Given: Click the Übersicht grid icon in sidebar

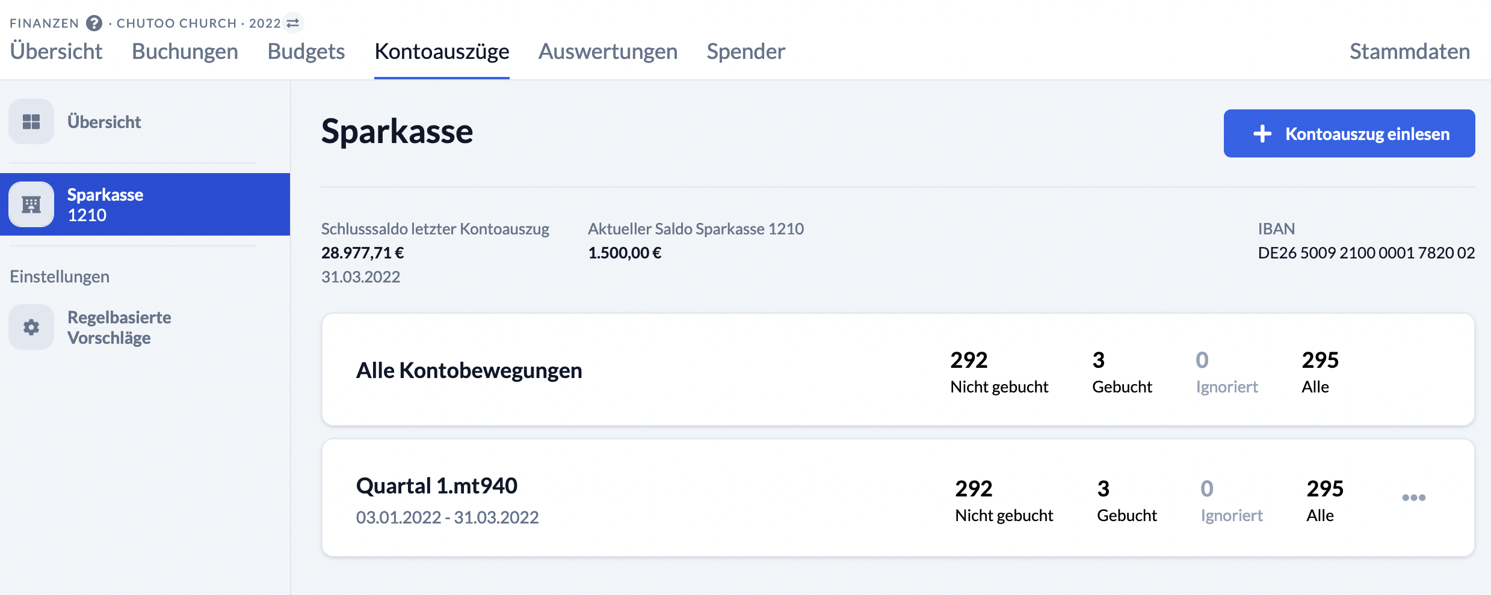Looking at the screenshot, I should (x=31, y=122).
